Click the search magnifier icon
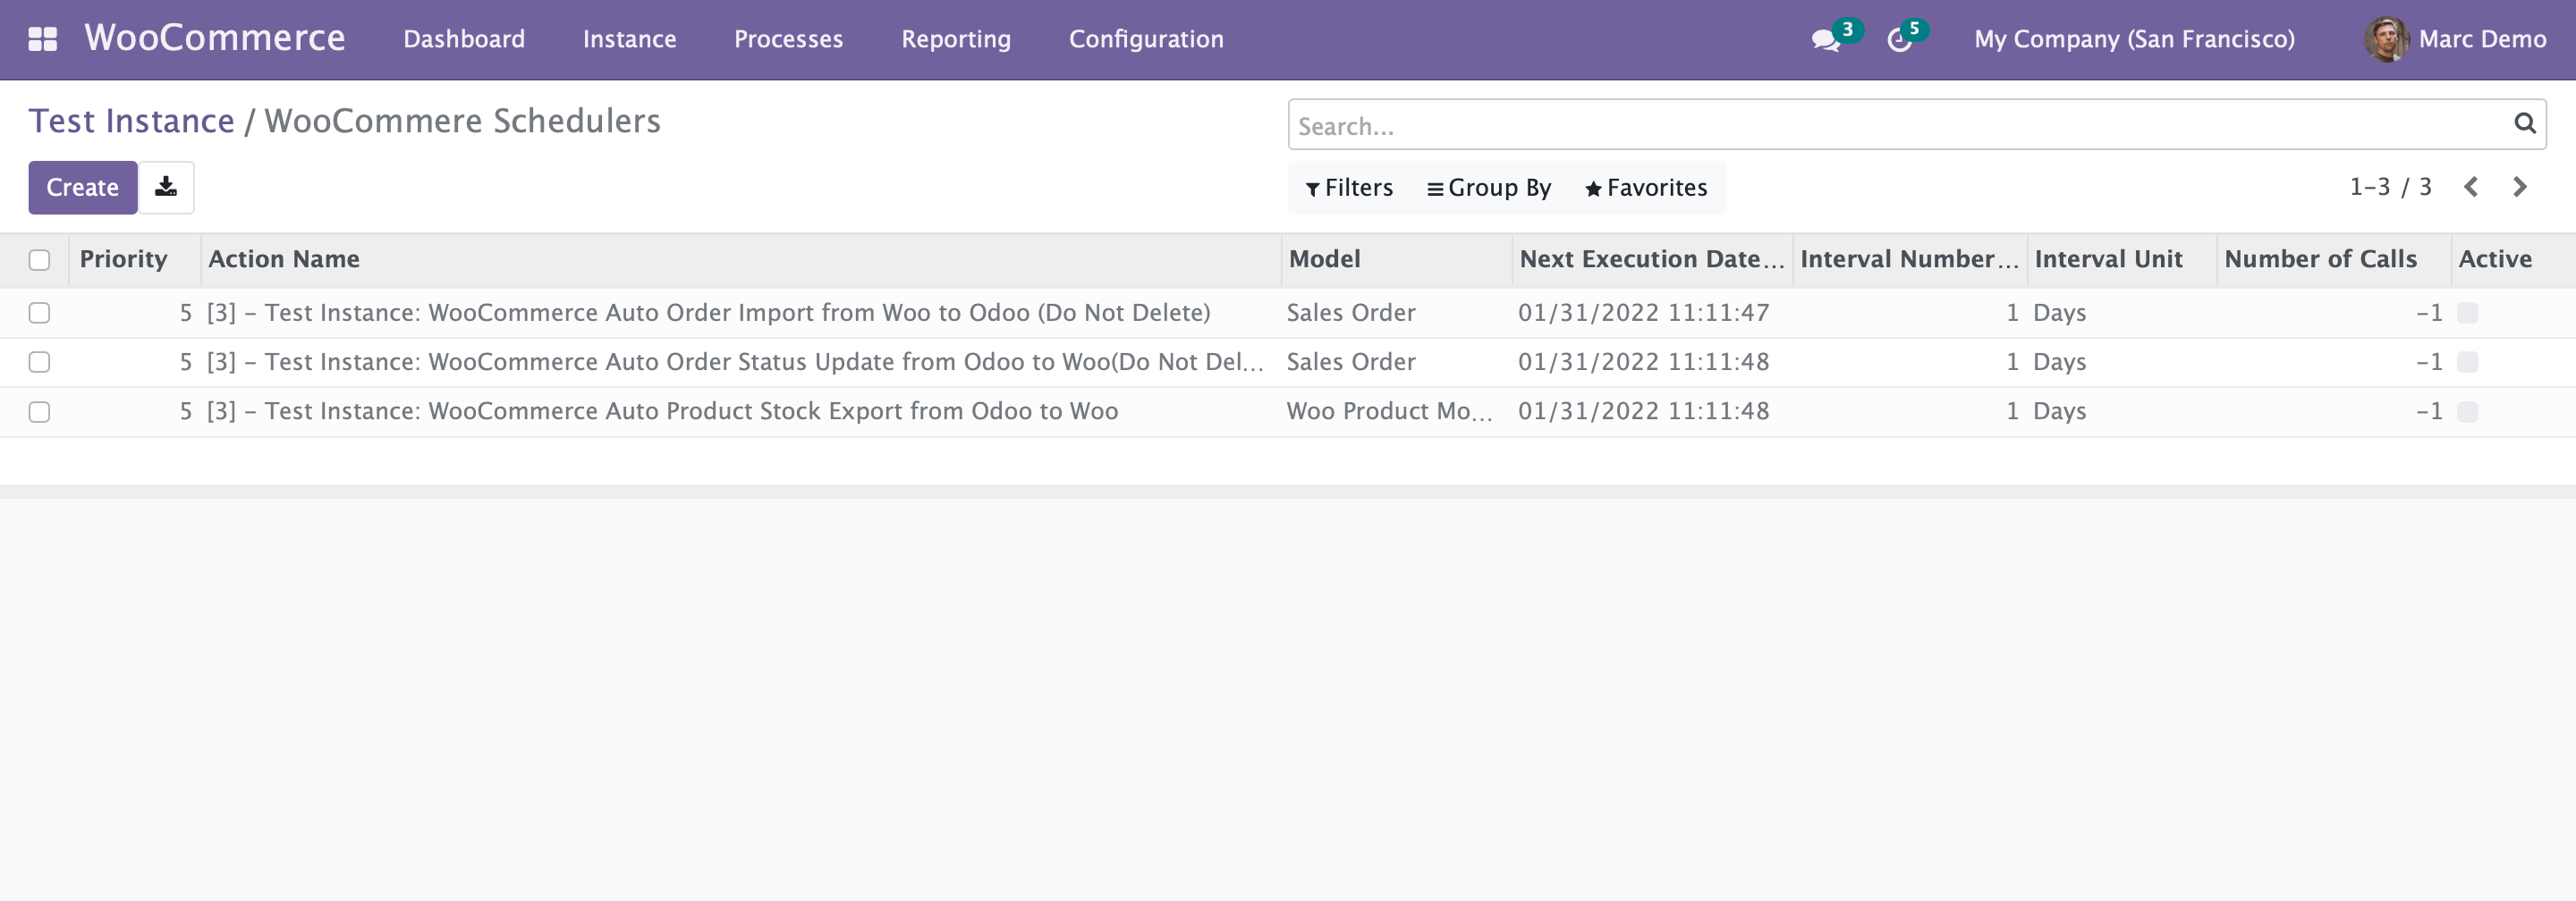The height and width of the screenshot is (901, 2576). pyautogui.click(x=2524, y=124)
